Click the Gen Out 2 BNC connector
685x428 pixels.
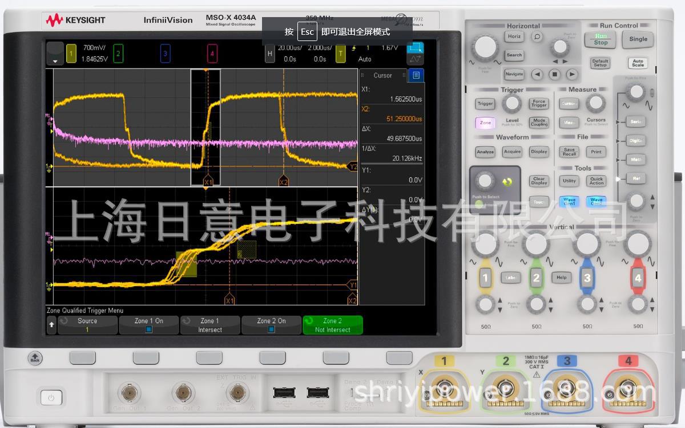pos(183,392)
